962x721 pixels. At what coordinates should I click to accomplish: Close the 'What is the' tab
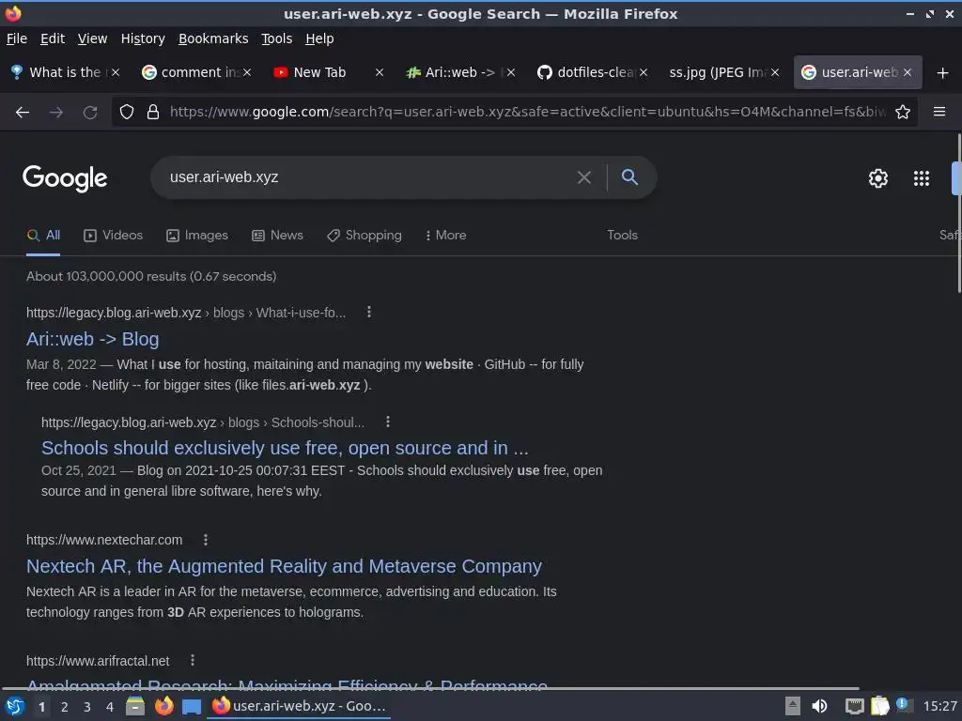(116, 72)
